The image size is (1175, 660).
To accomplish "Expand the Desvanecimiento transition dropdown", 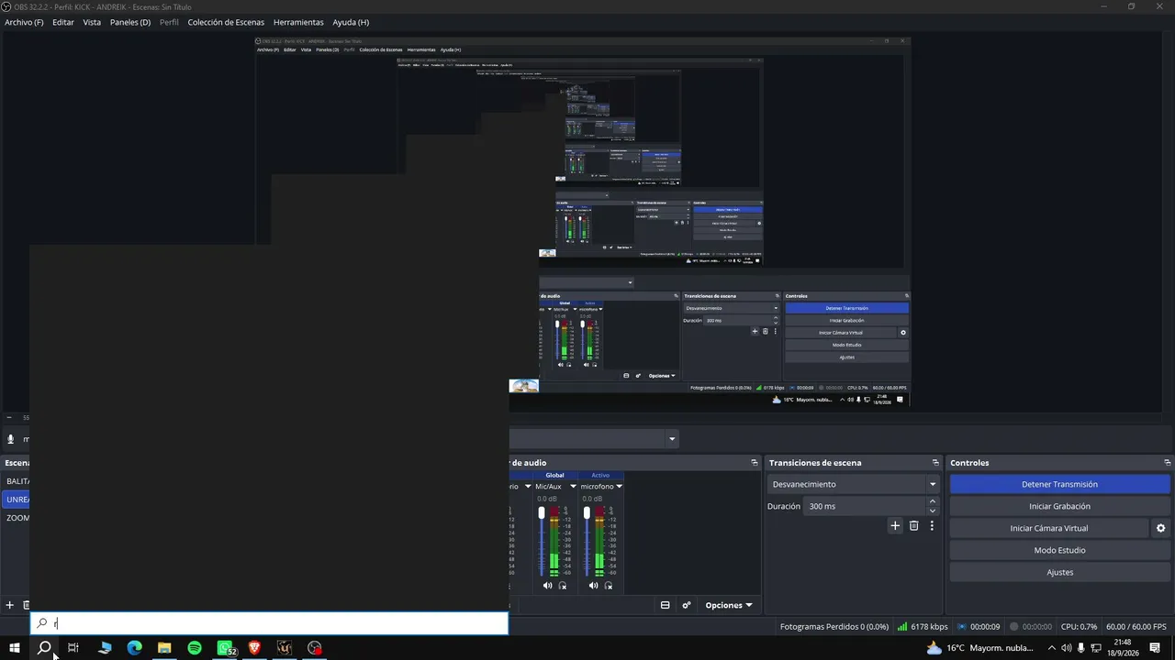I will pos(933,484).
